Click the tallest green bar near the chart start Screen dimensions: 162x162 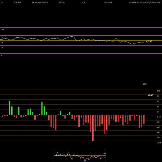click(x=10, y=108)
